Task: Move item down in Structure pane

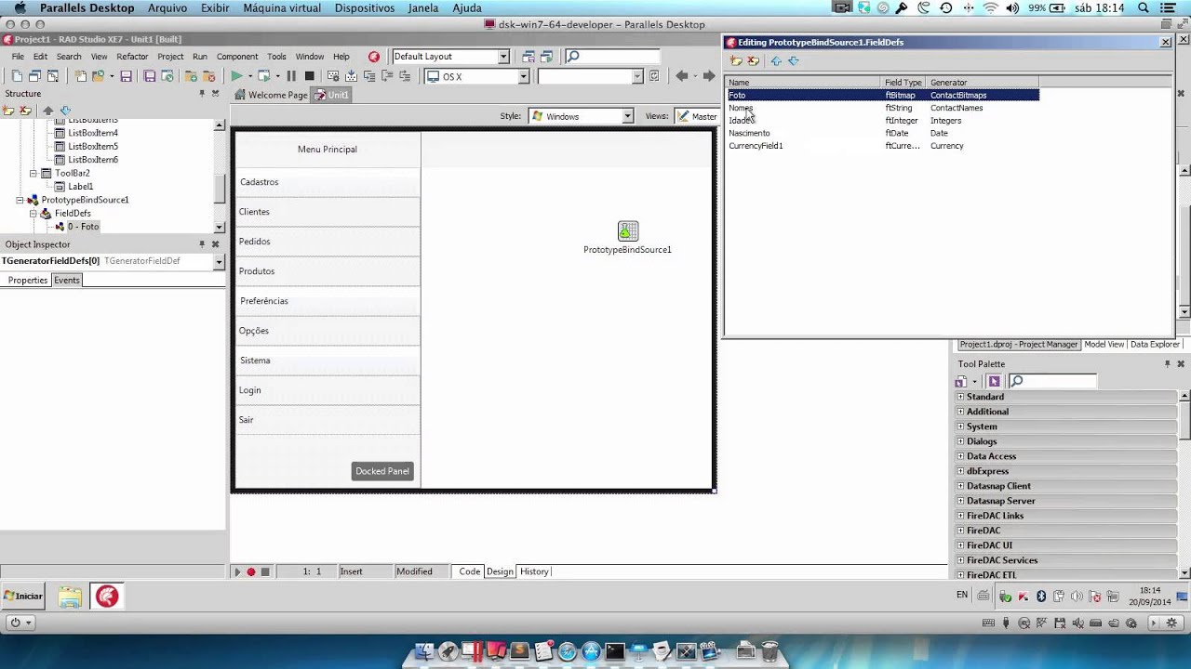Action: pos(65,111)
